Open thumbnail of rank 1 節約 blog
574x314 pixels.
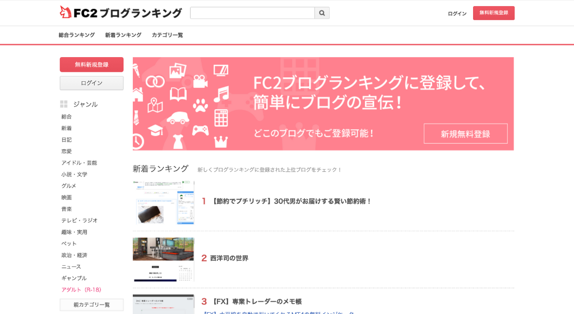pyautogui.click(x=163, y=202)
